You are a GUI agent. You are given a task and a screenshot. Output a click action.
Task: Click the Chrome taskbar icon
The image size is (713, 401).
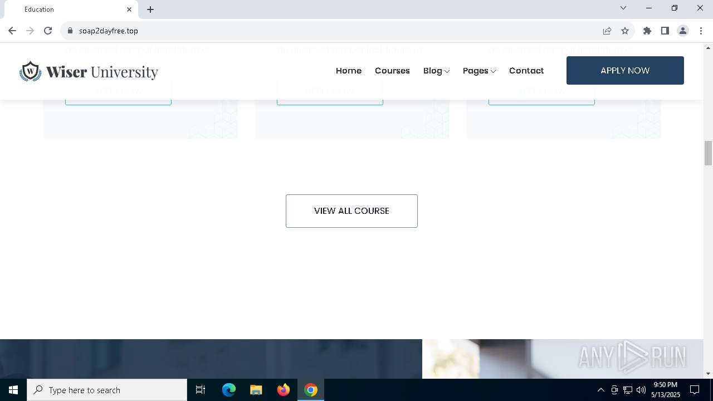click(311, 390)
